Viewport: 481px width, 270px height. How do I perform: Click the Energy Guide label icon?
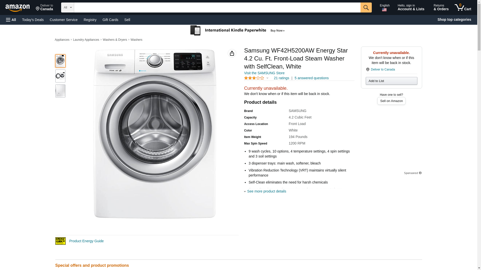60,241
